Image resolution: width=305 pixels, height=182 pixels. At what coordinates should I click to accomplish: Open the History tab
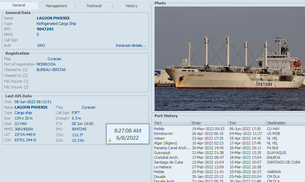click(131, 6)
